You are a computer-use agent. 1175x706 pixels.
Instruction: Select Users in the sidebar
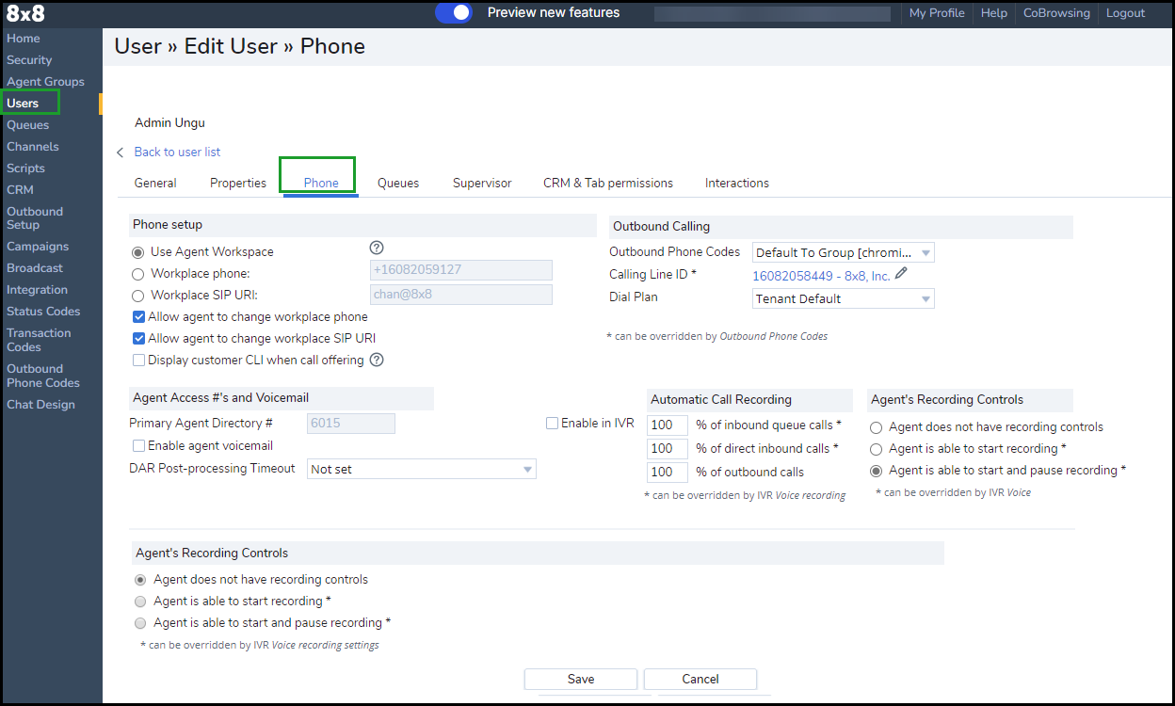(23, 104)
